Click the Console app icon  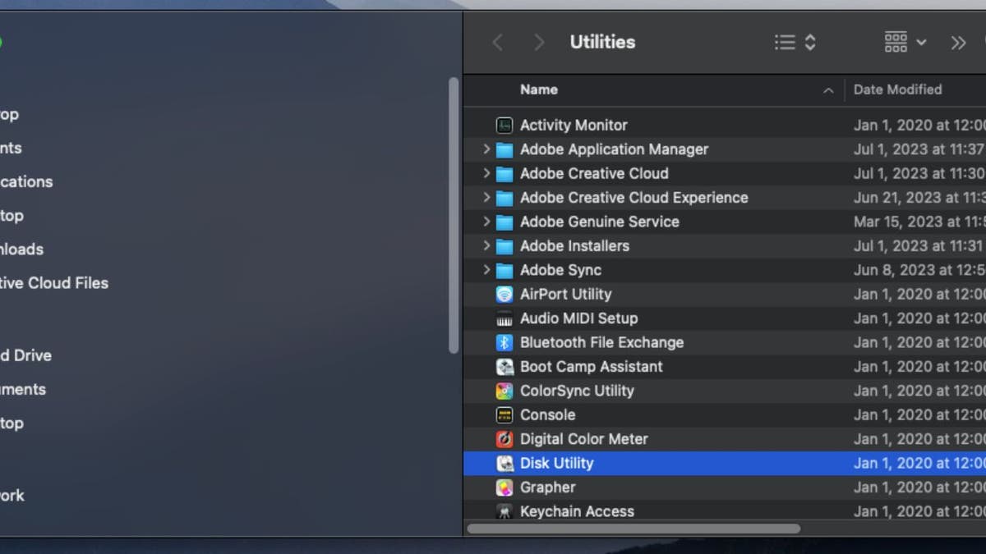pyautogui.click(x=505, y=415)
